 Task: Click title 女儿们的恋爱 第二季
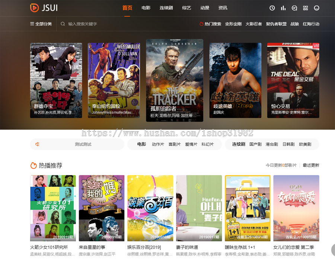pyautogui.click(x=294, y=247)
